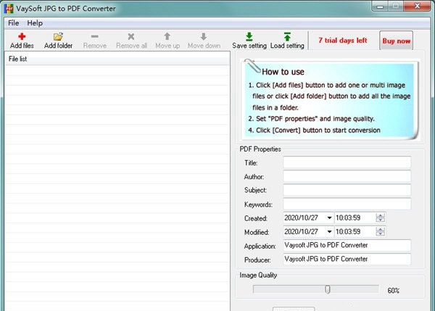The image size is (435, 311).
Task: Increase the Created time with spinner up
Action: [381, 215]
